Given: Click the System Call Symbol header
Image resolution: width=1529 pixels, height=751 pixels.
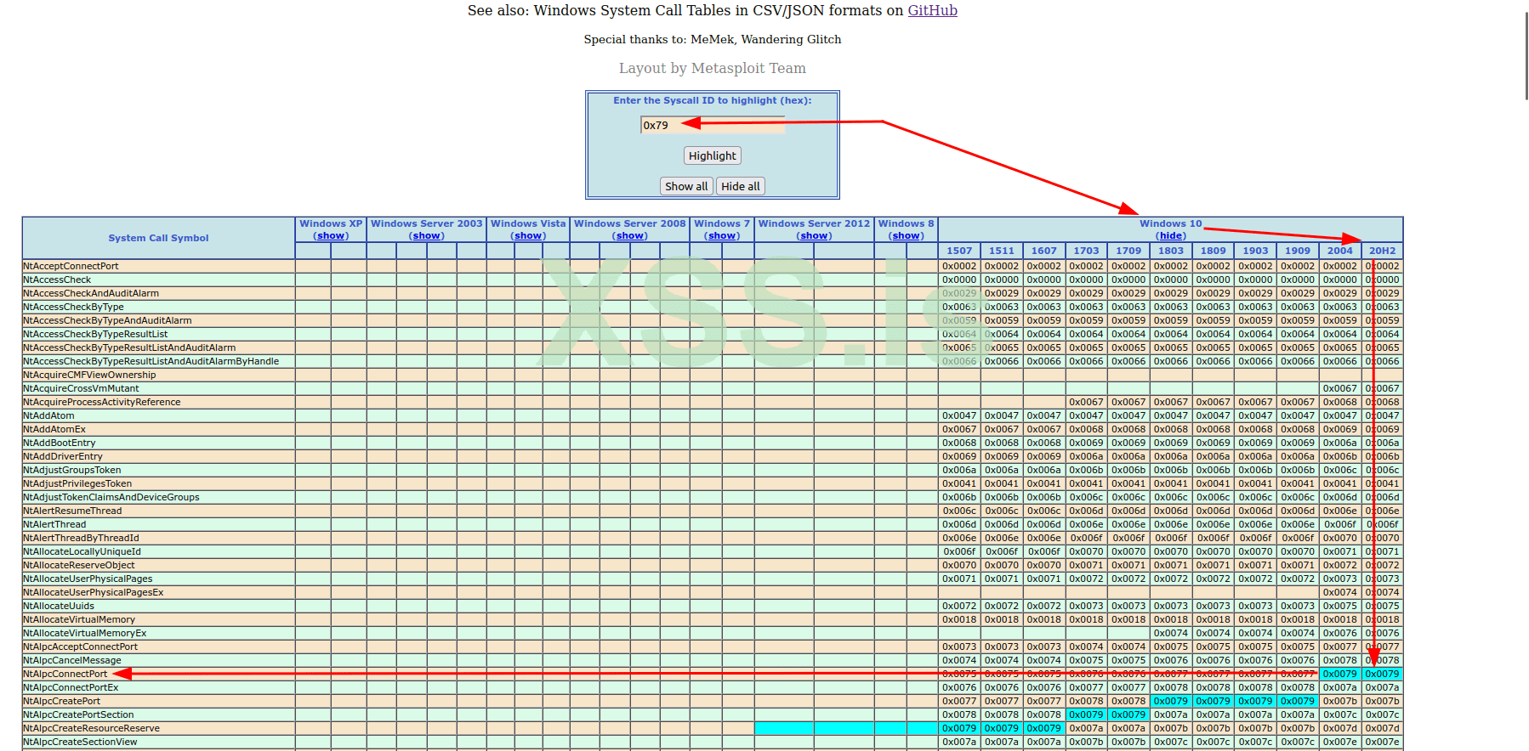Looking at the screenshot, I should (158, 238).
